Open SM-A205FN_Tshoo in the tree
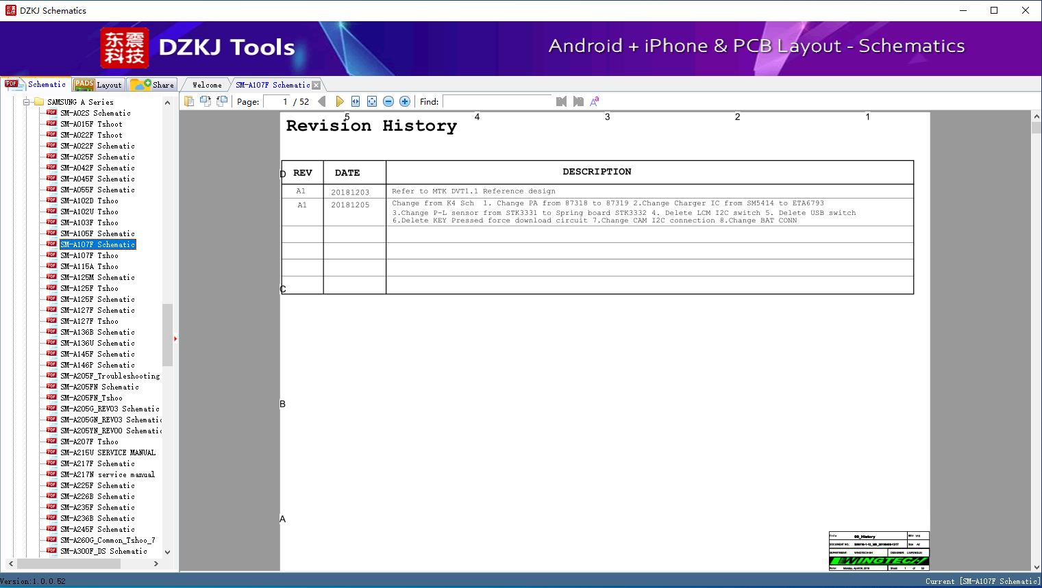 (x=91, y=398)
